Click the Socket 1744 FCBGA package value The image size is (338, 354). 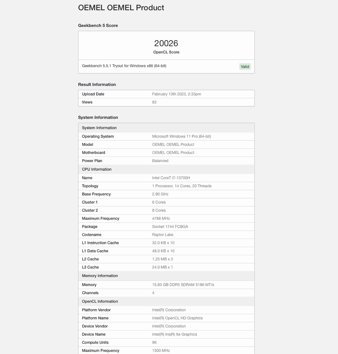click(170, 227)
